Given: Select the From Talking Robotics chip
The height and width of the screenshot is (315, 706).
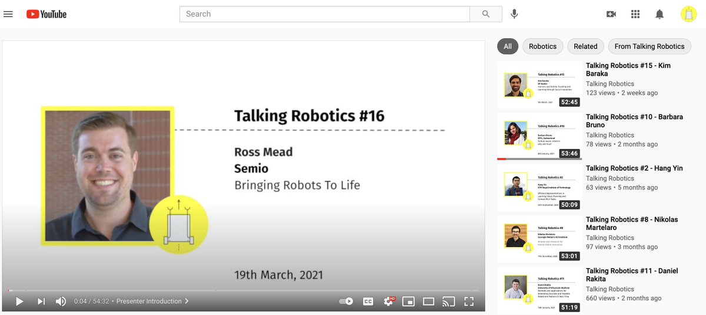Looking at the screenshot, I should click(650, 46).
